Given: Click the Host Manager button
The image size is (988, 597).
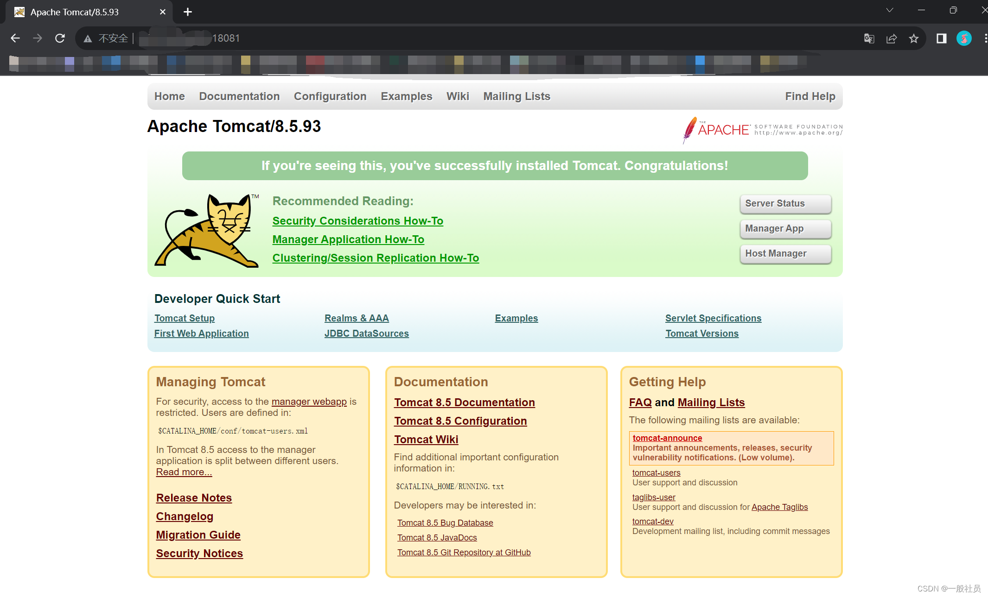Looking at the screenshot, I should click(785, 253).
